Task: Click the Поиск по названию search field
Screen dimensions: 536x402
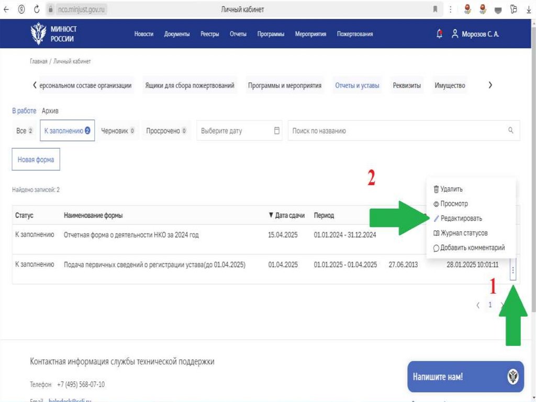Action: (398, 131)
